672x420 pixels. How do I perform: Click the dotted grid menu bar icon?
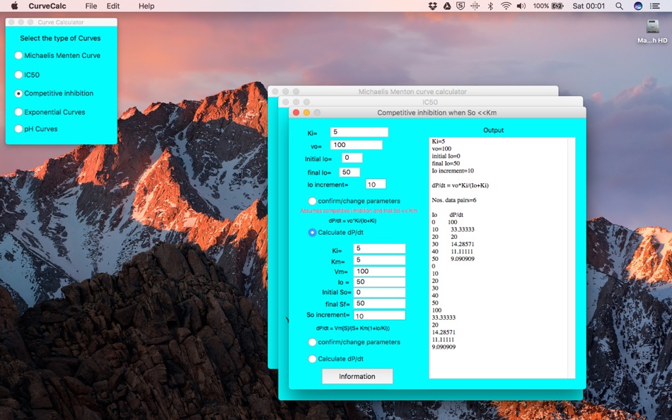475,6
